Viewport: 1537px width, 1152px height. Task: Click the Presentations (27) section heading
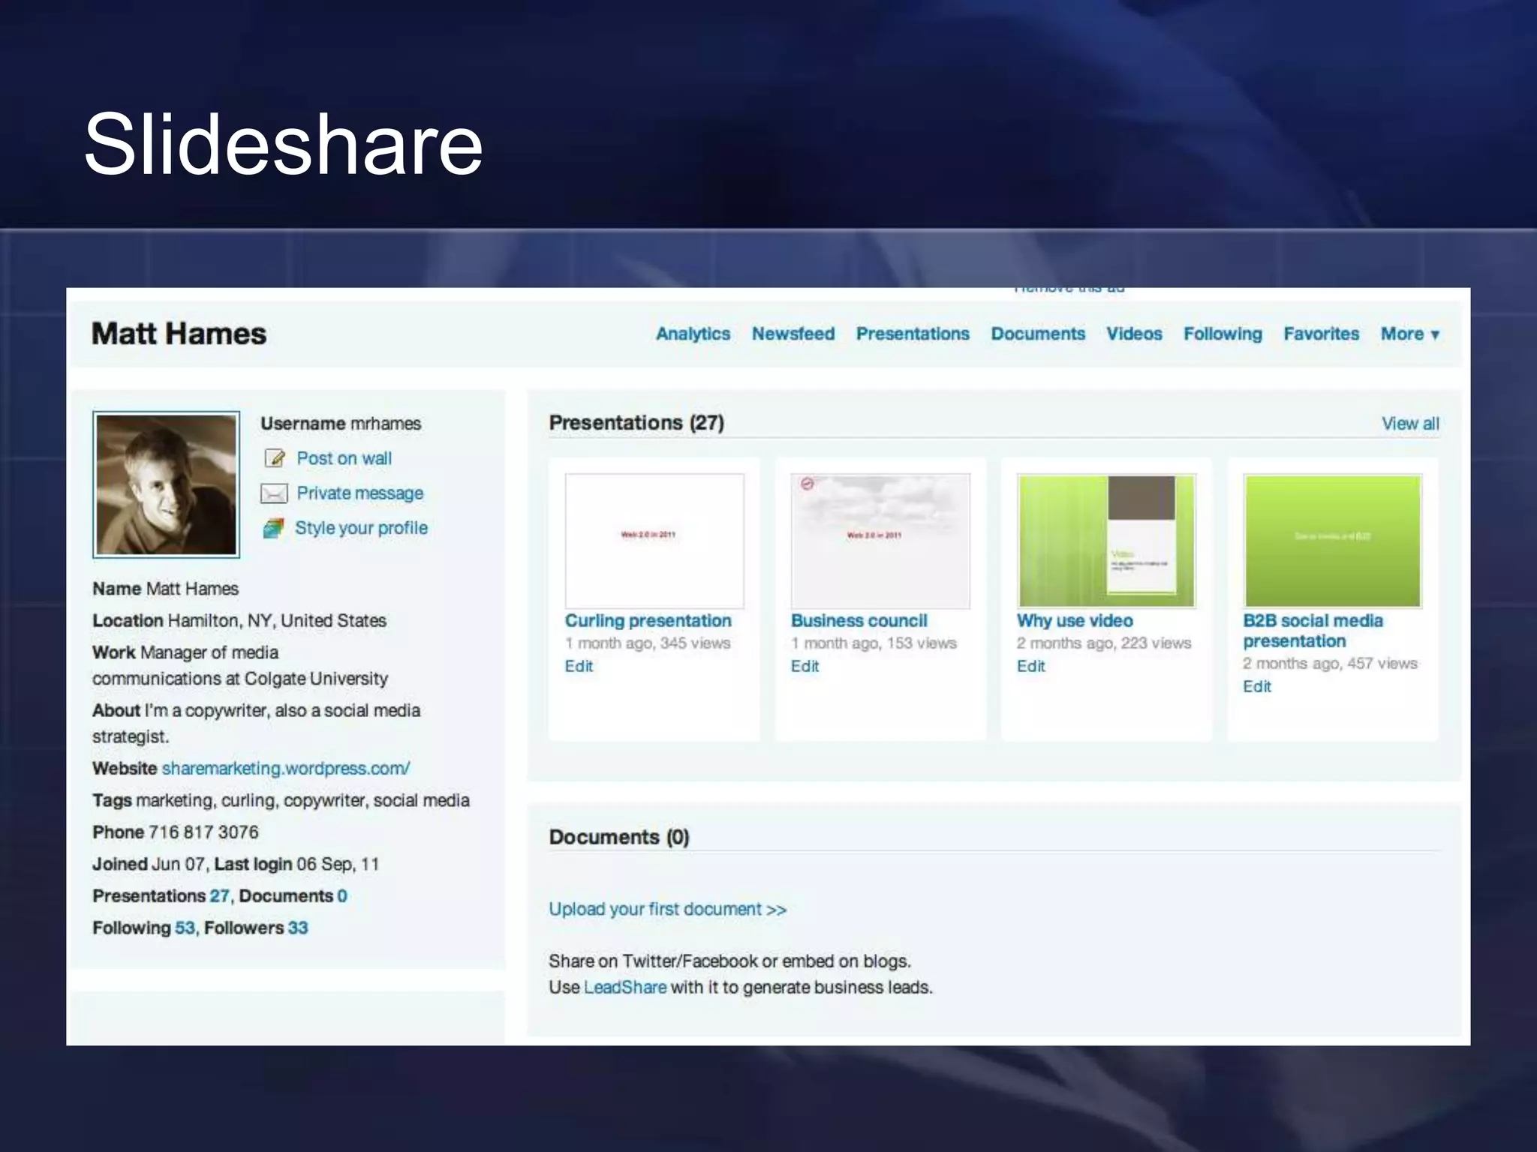click(x=636, y=423)
